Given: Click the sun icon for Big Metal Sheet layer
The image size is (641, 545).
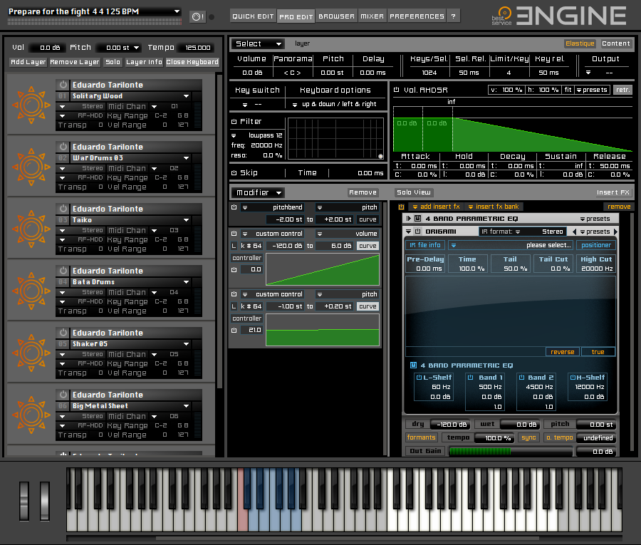Looking at the screenshot, I should coord(31,415).
